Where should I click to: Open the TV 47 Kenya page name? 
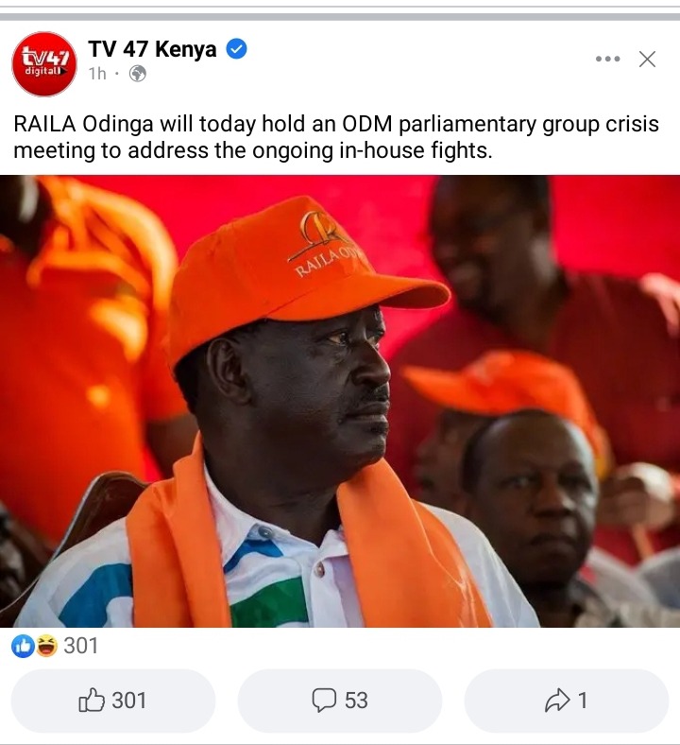click(152, 49)
